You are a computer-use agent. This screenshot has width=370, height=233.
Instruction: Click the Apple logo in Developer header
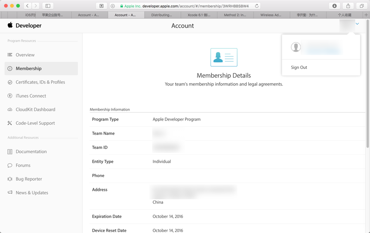pyautogui.click(x=10, y=25)
